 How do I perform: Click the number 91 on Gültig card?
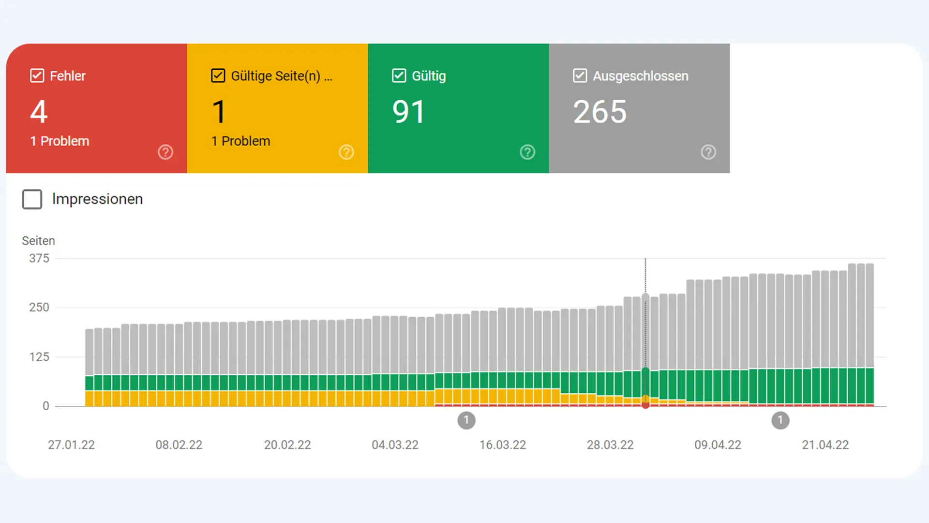point(408,112)
